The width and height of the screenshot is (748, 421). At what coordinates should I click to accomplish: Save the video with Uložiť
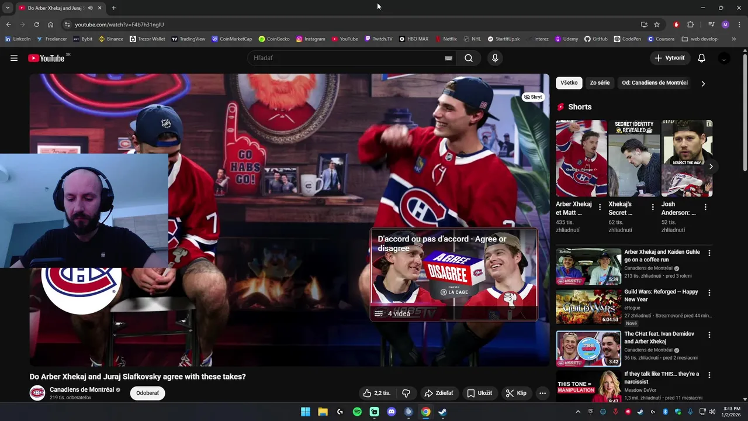pos(479,393)
